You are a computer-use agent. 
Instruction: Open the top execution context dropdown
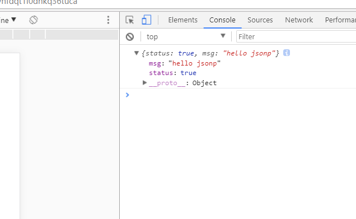click(x=186, y=36)
